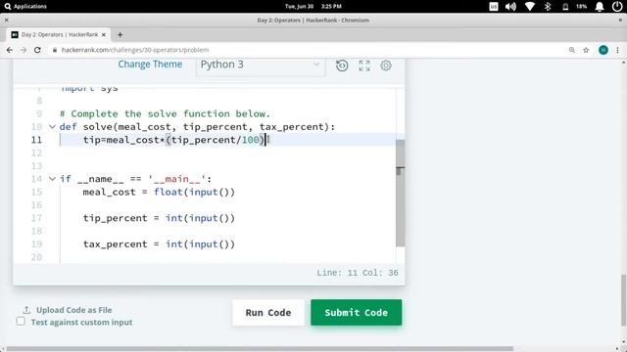Viewport: 627px width, 352px height.
Task: Open the power session icon
Action: pyautogui.click(x=617, y=7)
